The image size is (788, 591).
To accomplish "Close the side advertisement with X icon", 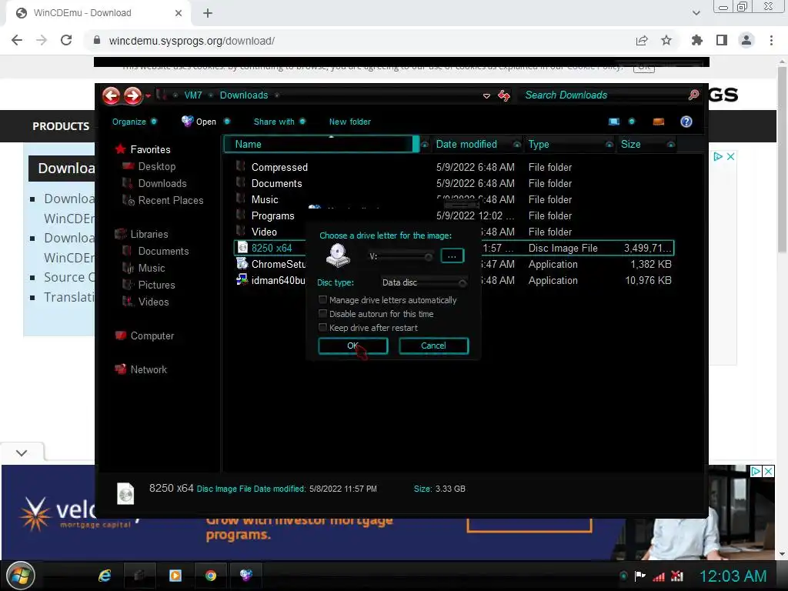I will click(731, 157).
